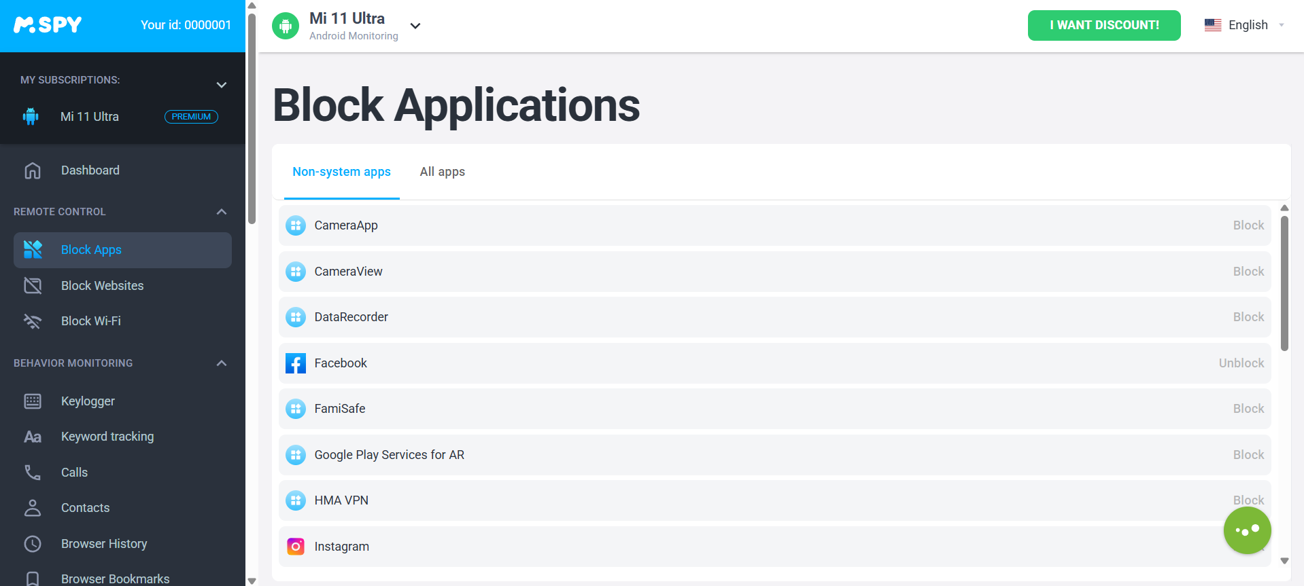Click the Google Play Services for AR icon
Screen dimensions: 1304x586
tap(296, 455)
